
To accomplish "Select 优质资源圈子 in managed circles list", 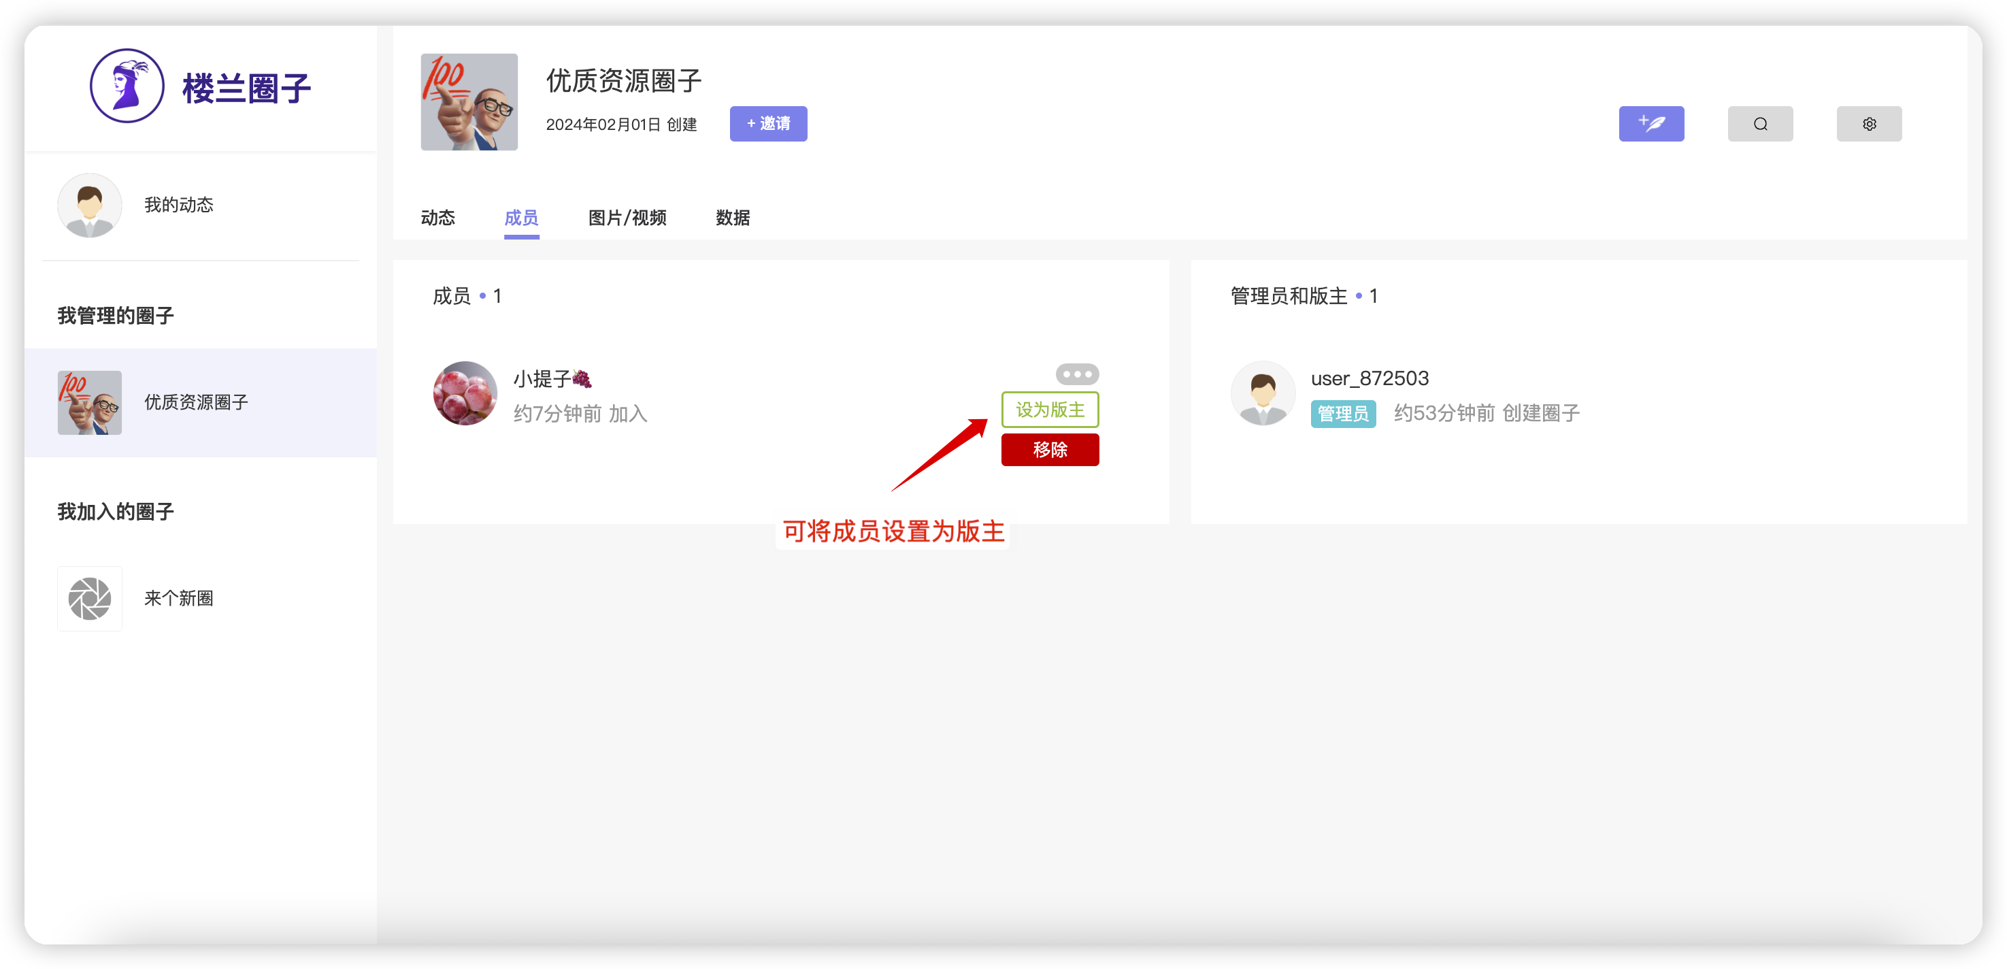I will click(x=201, y=402).
